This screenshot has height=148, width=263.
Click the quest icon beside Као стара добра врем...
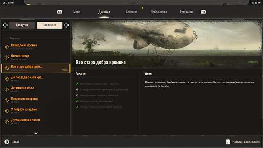(7, 68)
